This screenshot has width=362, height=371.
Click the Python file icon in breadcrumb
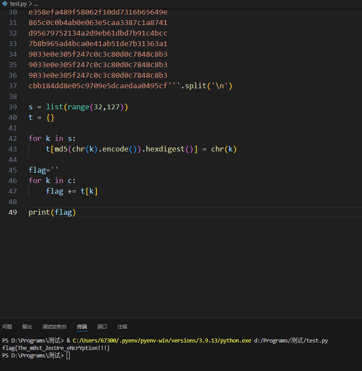click(x=5, y=3)
